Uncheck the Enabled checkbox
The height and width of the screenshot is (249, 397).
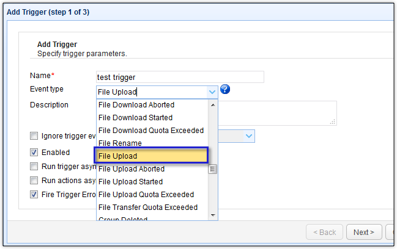coord(34,153)
